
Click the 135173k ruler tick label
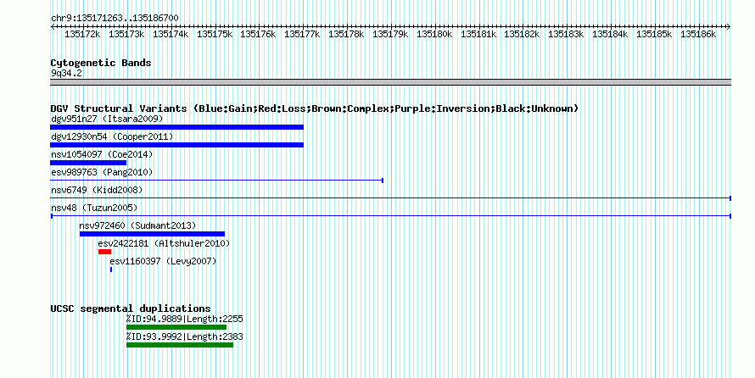[x=126, y=34]
